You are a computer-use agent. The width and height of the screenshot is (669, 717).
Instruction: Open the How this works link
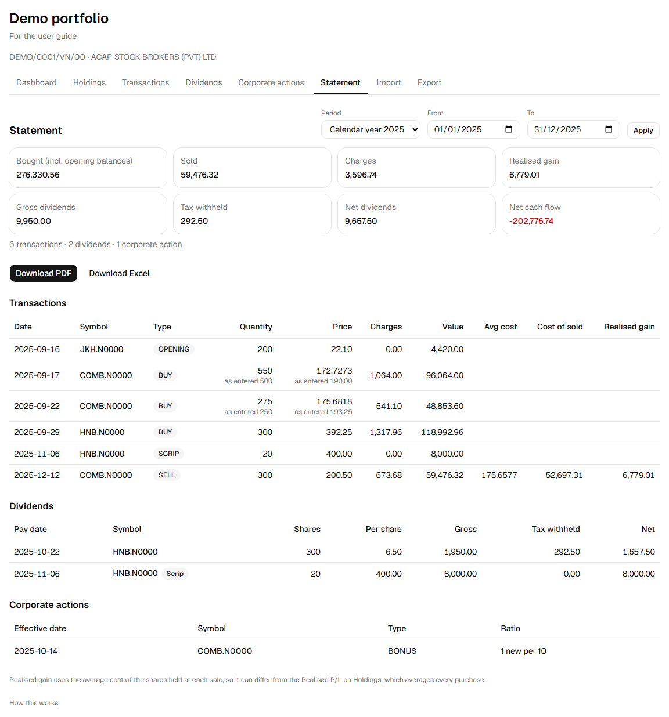(x=34, y=703)
